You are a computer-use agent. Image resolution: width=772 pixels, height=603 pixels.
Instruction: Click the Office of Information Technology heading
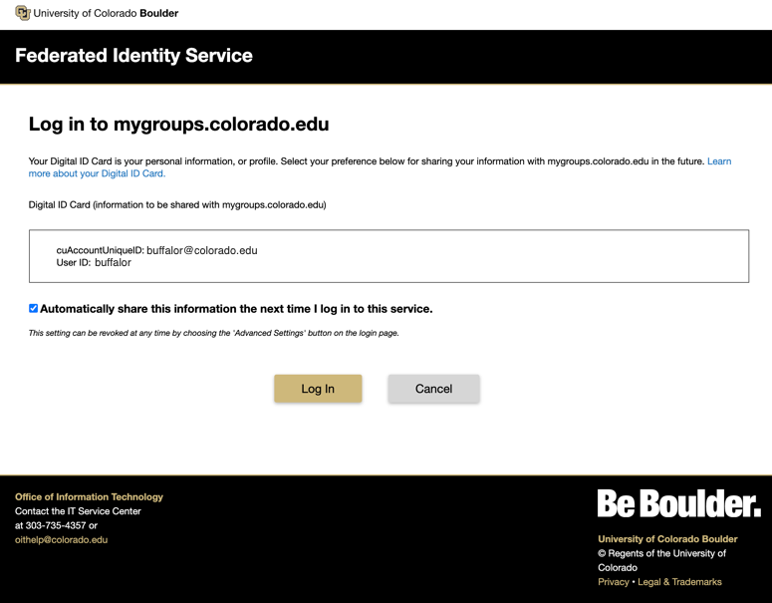pyautogui.click(x=89, y=496)
